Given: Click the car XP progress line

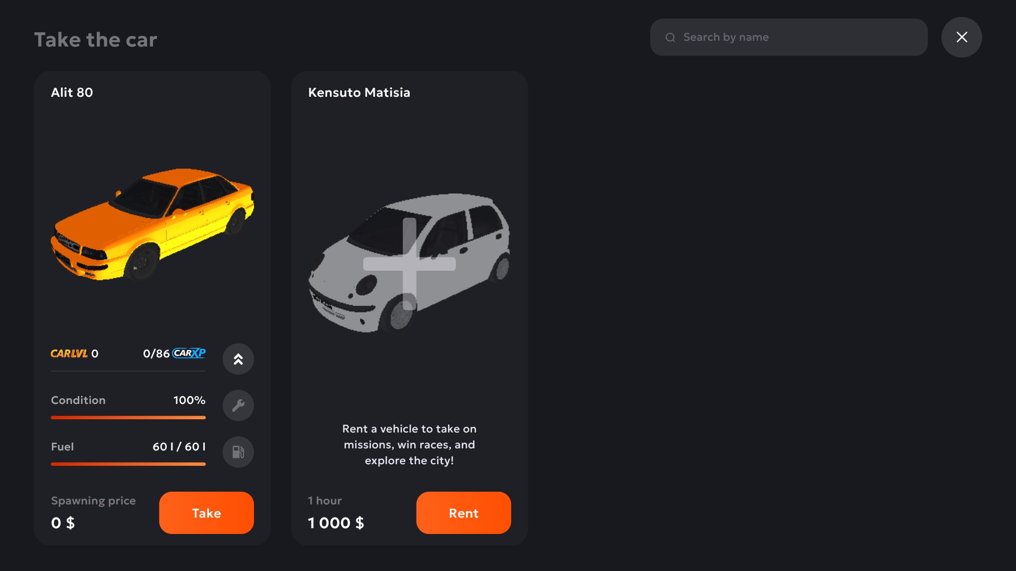Looking at the screenshot, I should pyautogui.click(x=128, y=371).
